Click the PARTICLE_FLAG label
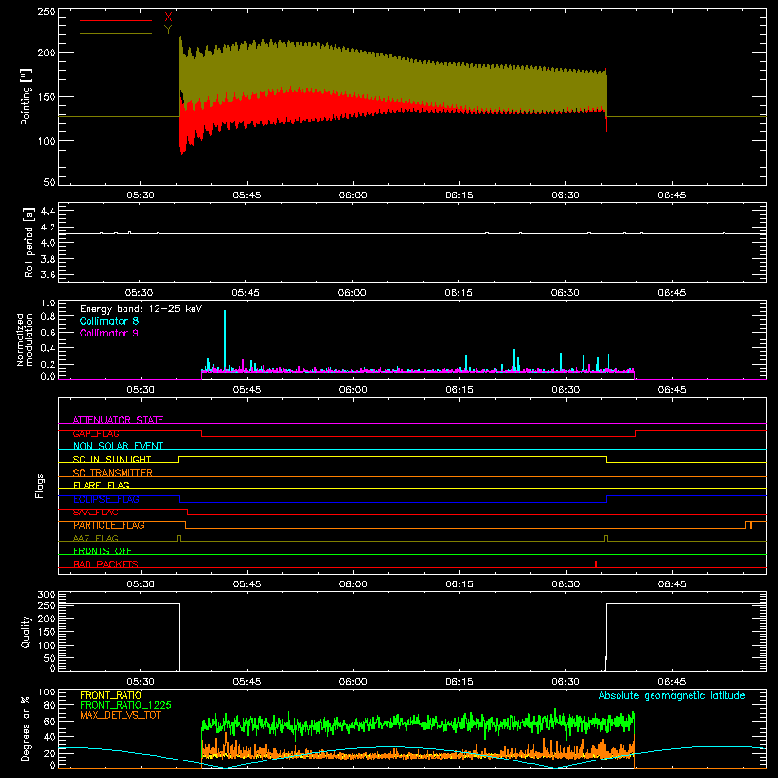Viewport: 778px width, 778px height. click(109, 525)
